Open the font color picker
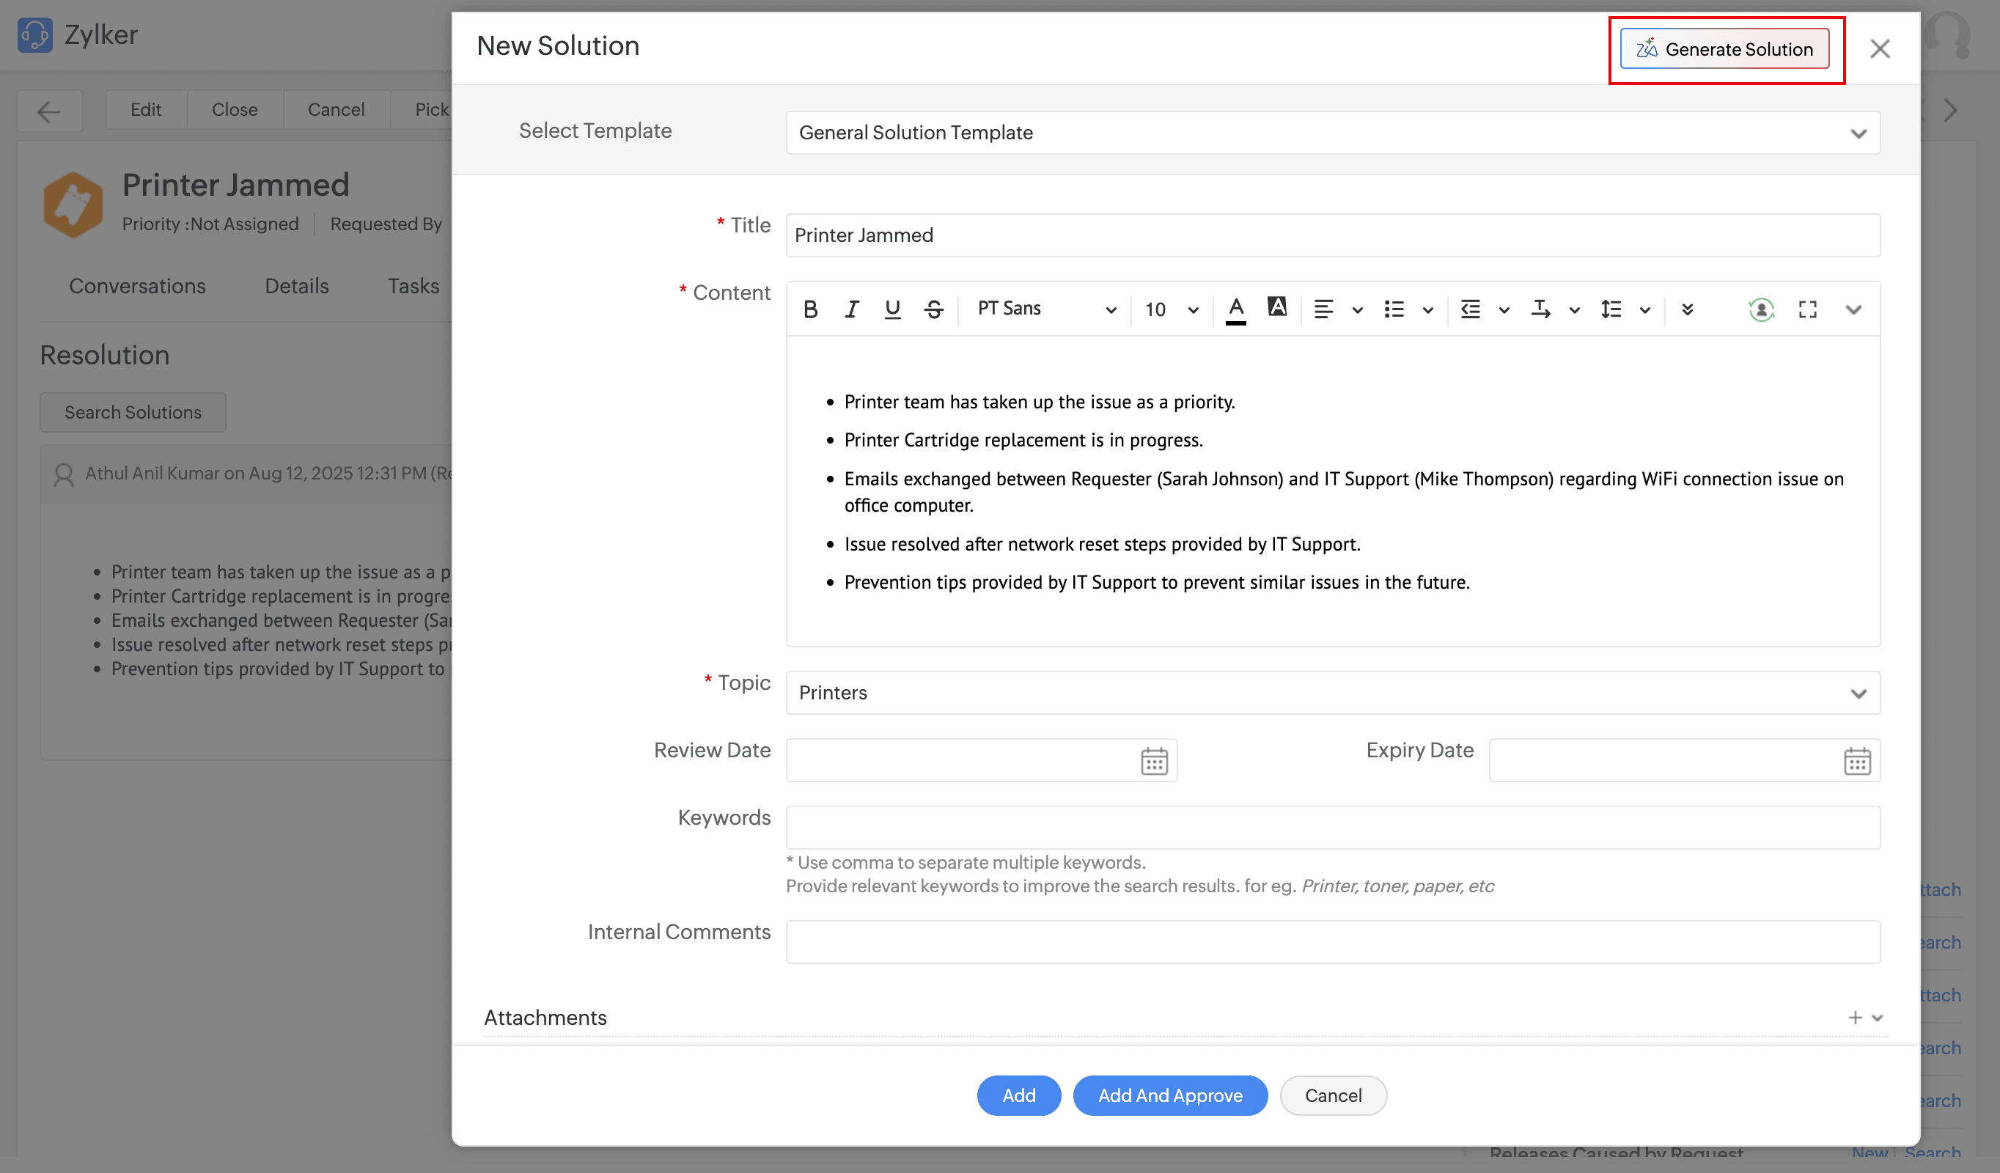Screen dimensions: 2000x1173 (1236, 309)
